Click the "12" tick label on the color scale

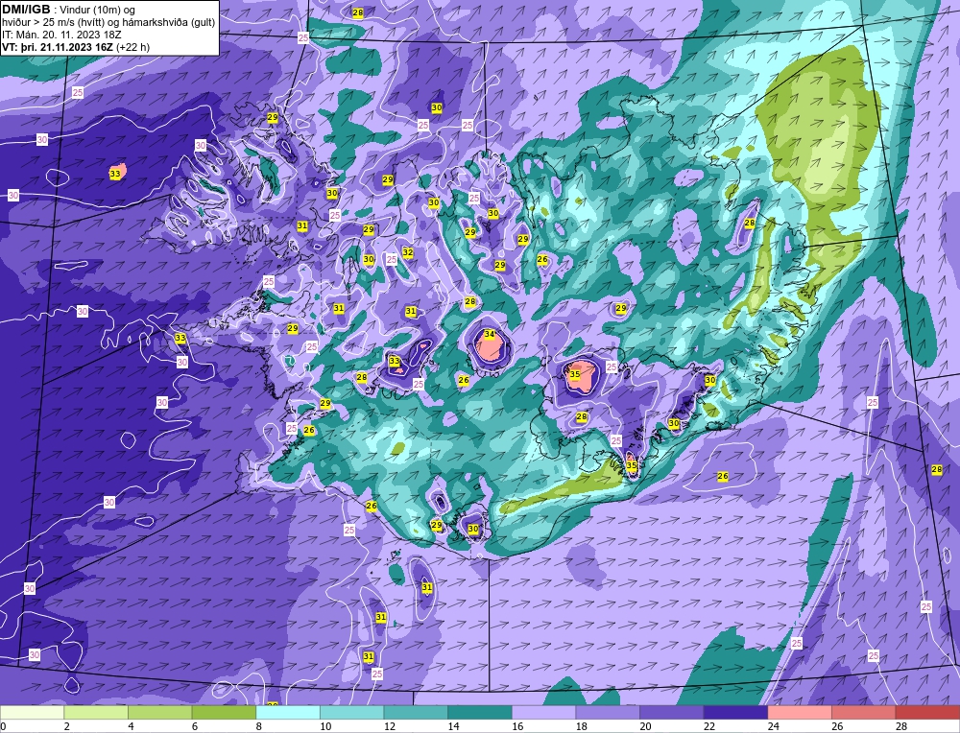point(390,726)
